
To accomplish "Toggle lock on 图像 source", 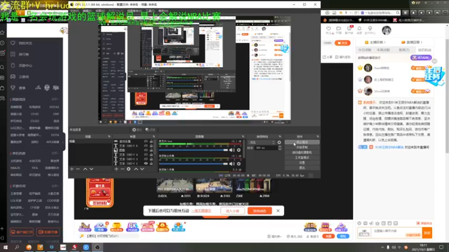I will (x=151, y=150).
